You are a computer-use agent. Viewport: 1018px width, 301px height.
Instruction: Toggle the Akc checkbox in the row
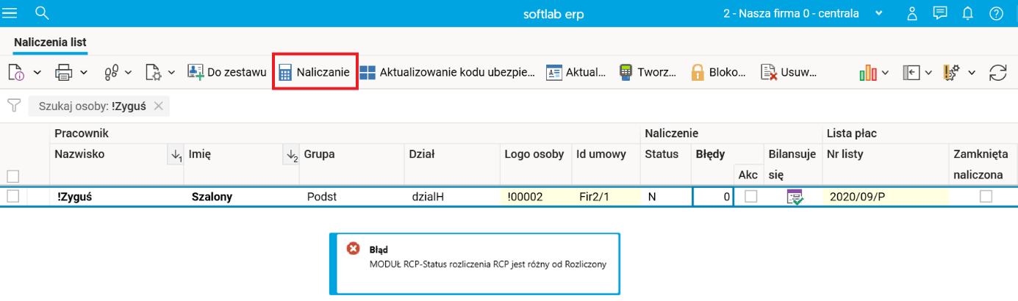click(750, 196)
